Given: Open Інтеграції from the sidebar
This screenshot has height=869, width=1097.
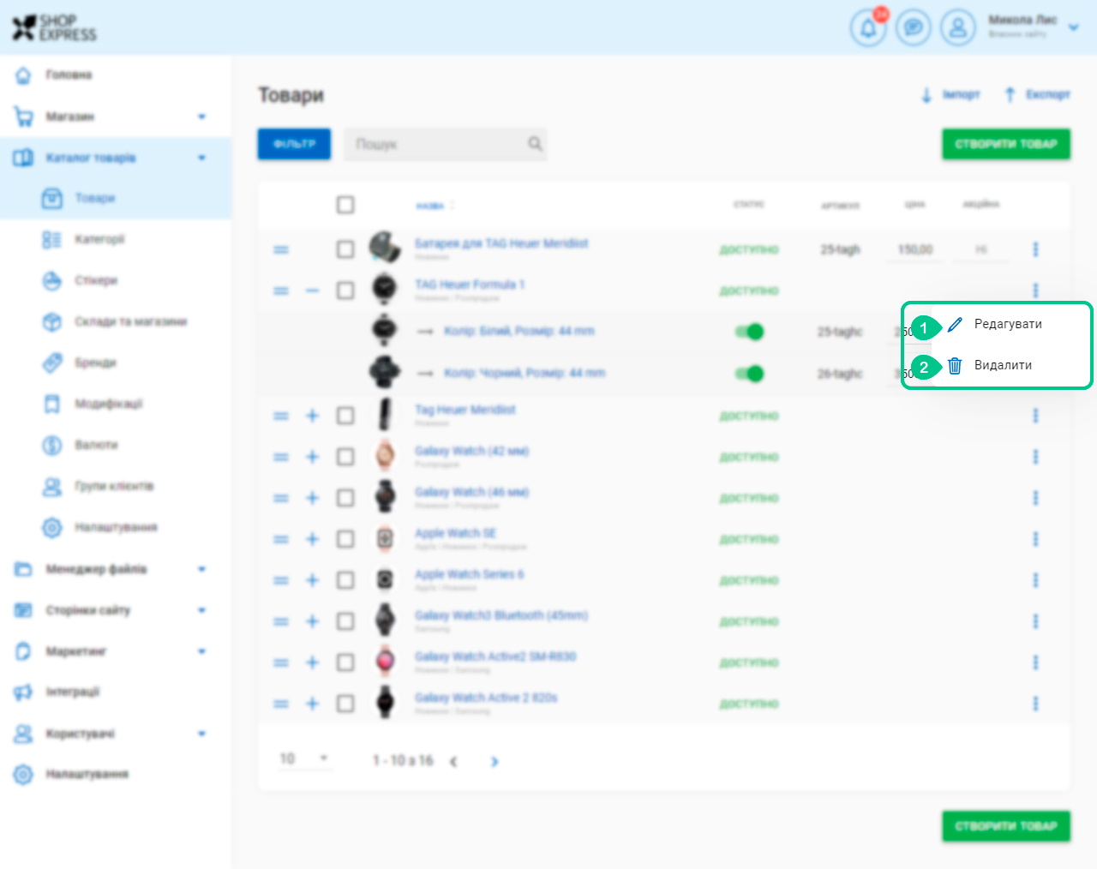Looking at the screenshot, I should (x=73, y=692).
